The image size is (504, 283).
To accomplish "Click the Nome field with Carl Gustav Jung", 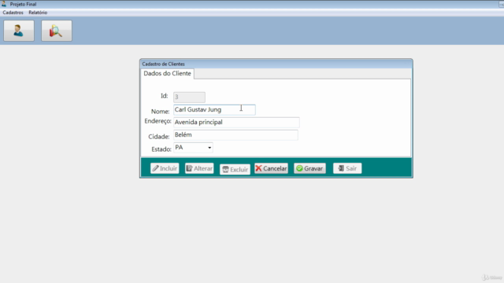I will click(x=214, y=110).
